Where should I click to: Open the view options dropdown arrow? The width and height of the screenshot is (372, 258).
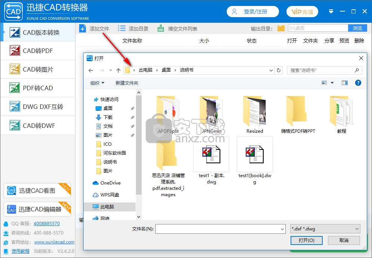[332, 83]
